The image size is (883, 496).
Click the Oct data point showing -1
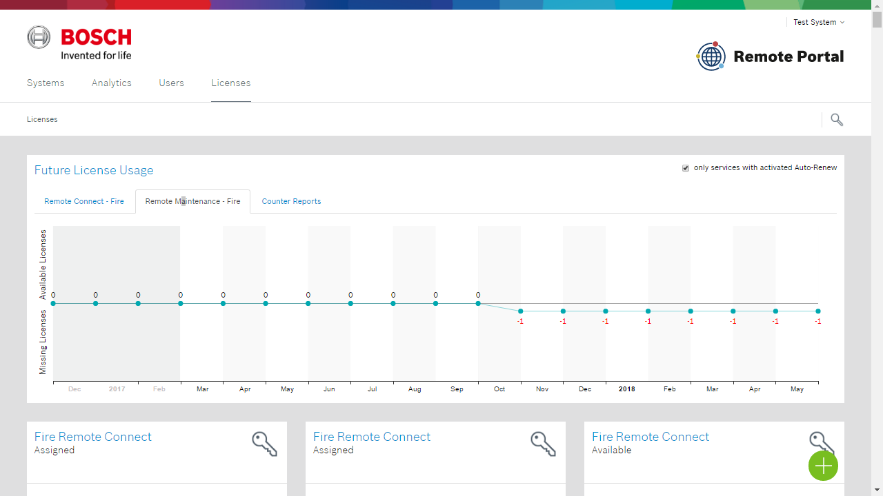click(521, 311)
